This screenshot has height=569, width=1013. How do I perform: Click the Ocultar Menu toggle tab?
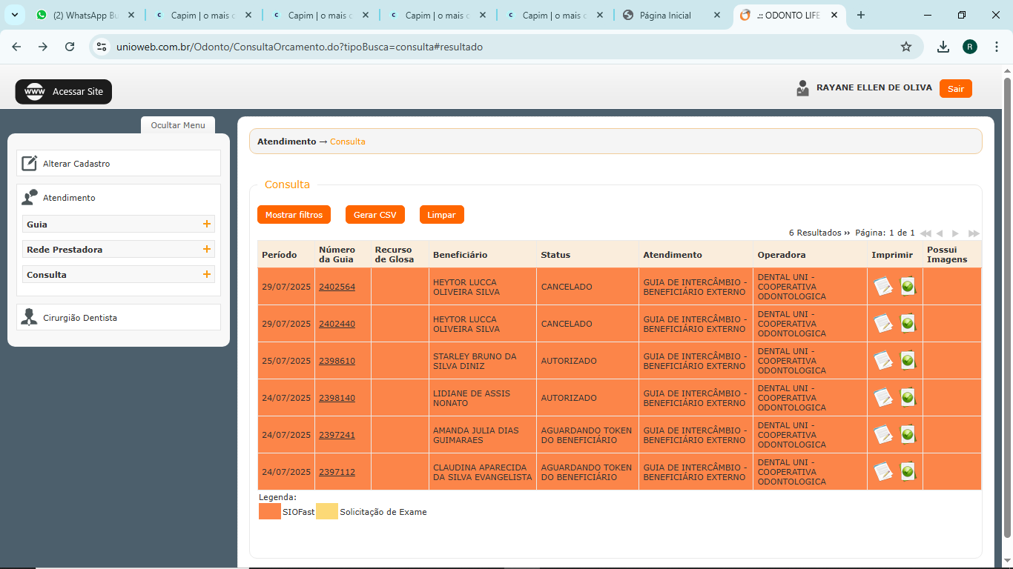(178, 125)
